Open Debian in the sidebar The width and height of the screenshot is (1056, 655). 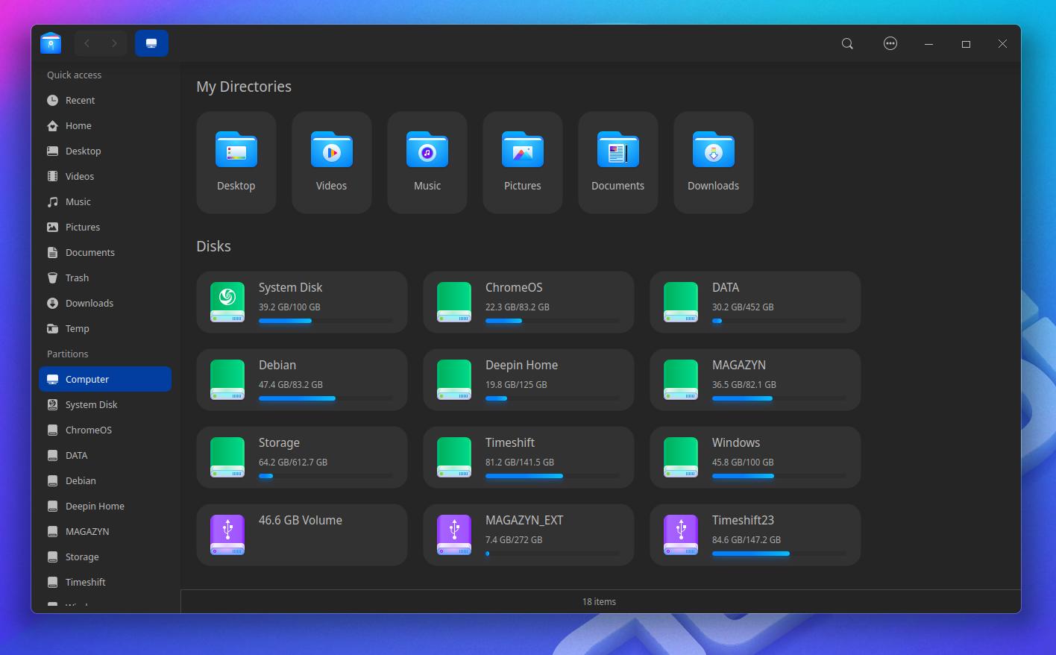105,480
